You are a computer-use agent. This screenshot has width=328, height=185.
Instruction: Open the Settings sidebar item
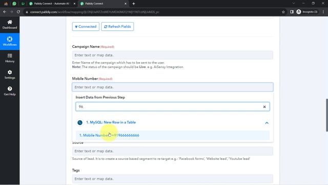[x=10, y=75]
